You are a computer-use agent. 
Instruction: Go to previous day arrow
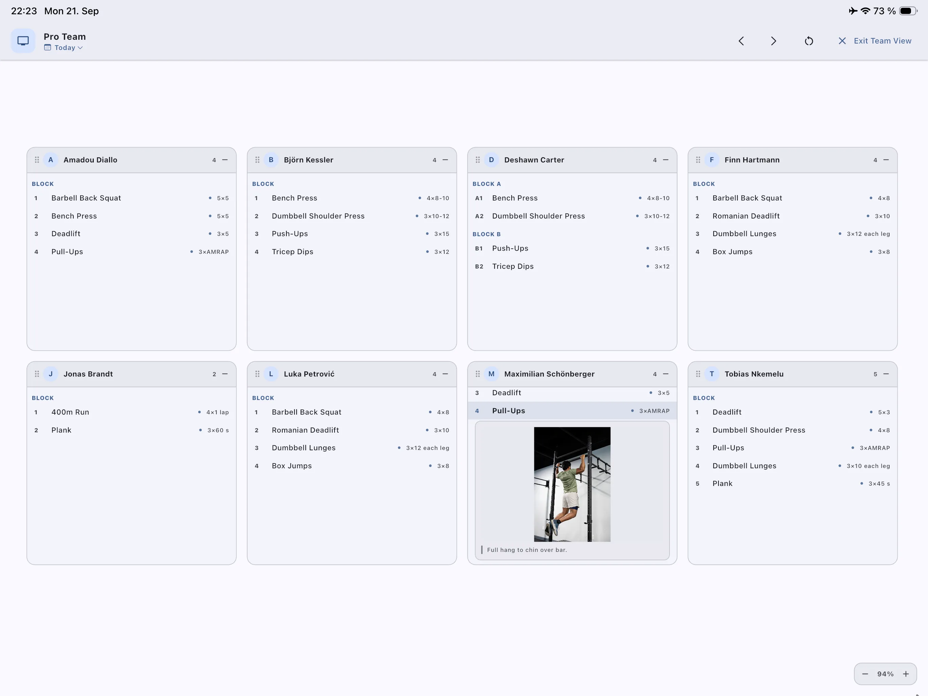point(741,41)
